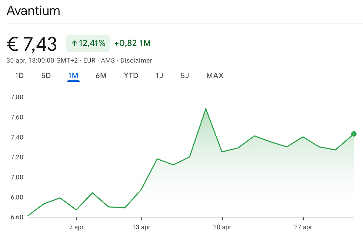Choose the 1J time range
The height and width of the screenshot is (235, 363).
tap(159, 75)
